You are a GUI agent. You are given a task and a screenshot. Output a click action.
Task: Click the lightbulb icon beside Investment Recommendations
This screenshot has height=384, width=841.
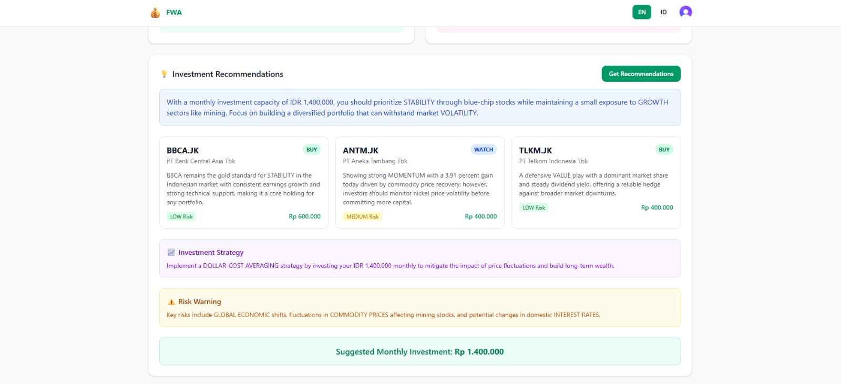click(164, 74)
